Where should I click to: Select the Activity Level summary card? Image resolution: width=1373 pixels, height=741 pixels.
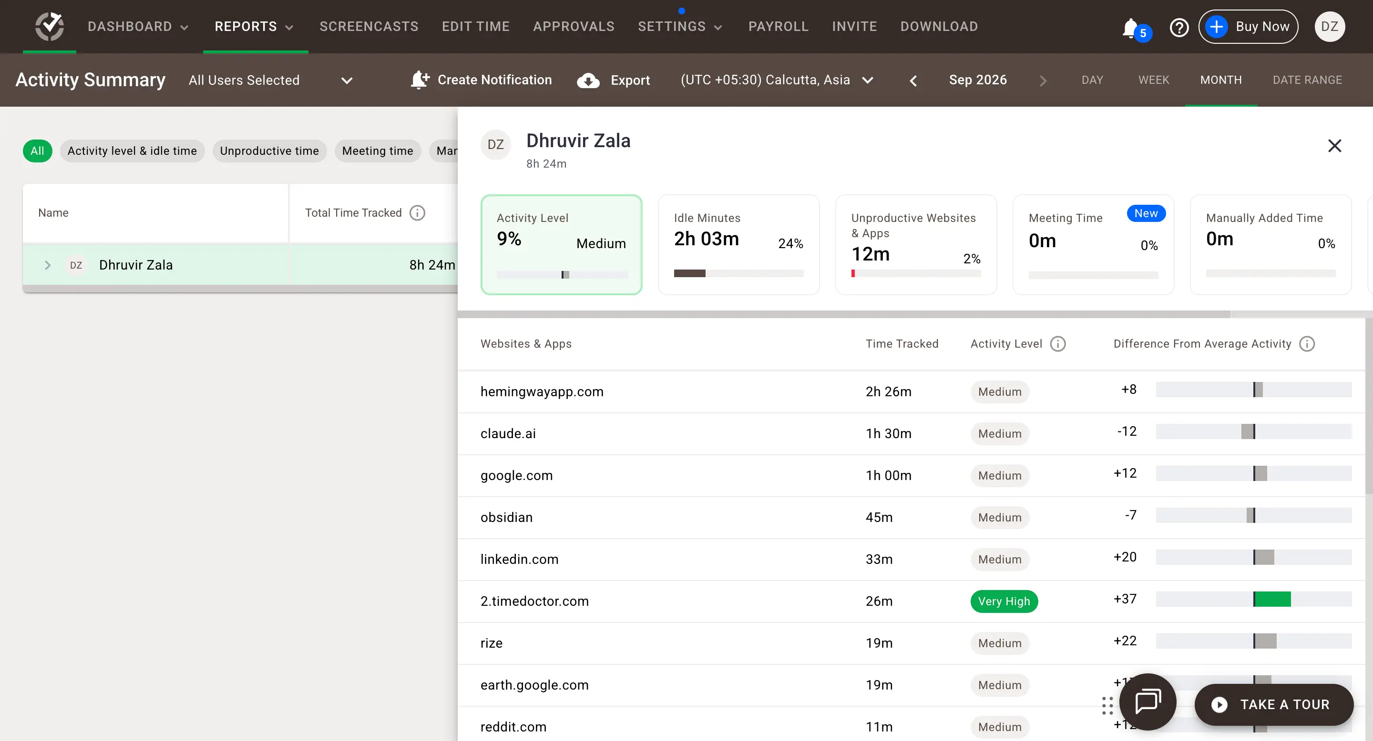click(x=561, y=244)
